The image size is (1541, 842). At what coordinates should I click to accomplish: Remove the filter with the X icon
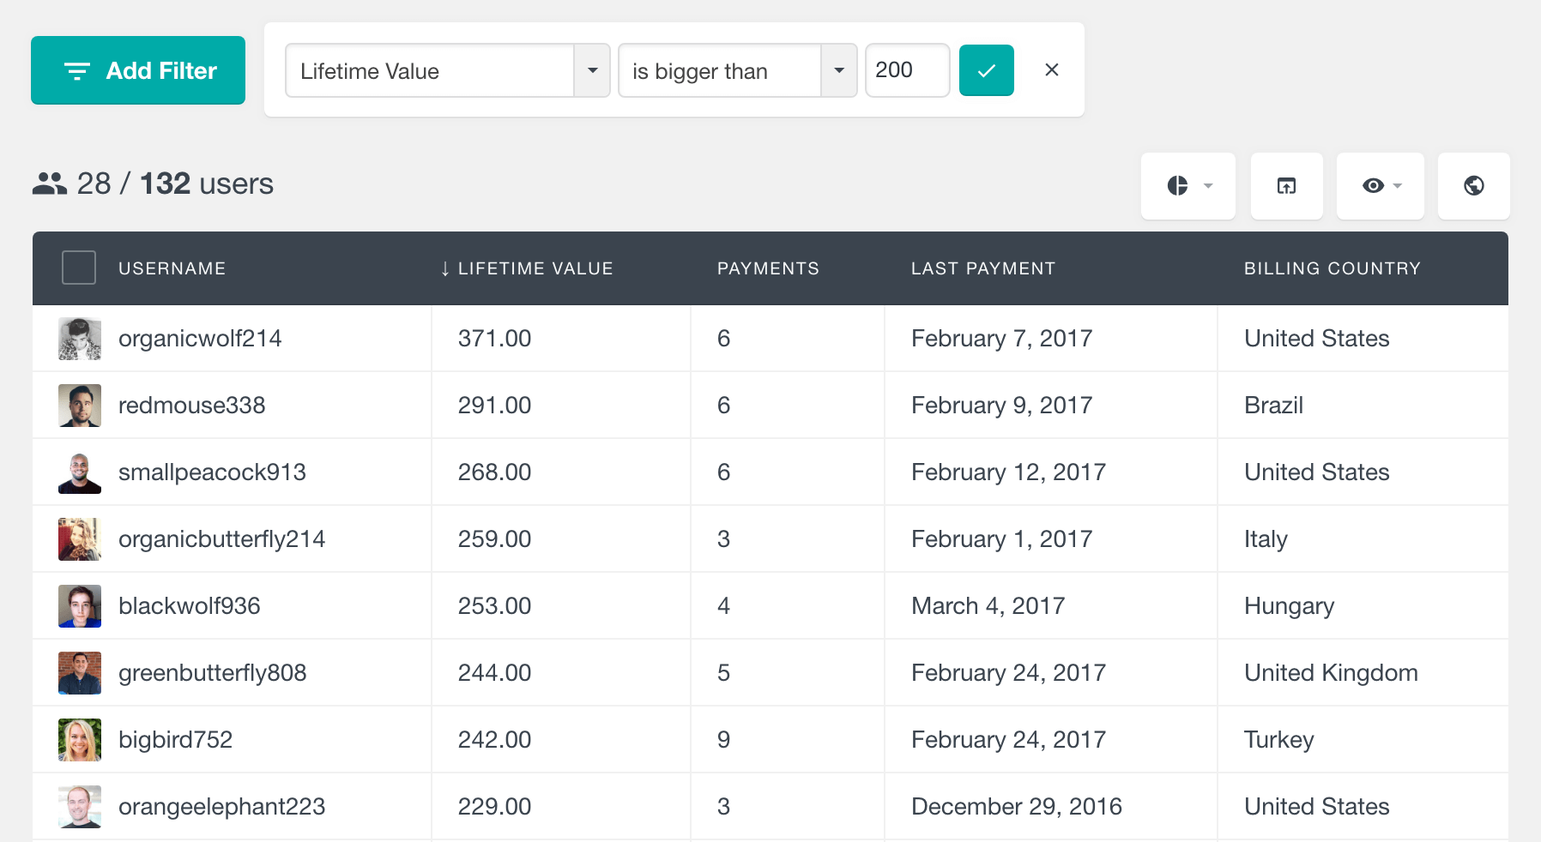1052,70
